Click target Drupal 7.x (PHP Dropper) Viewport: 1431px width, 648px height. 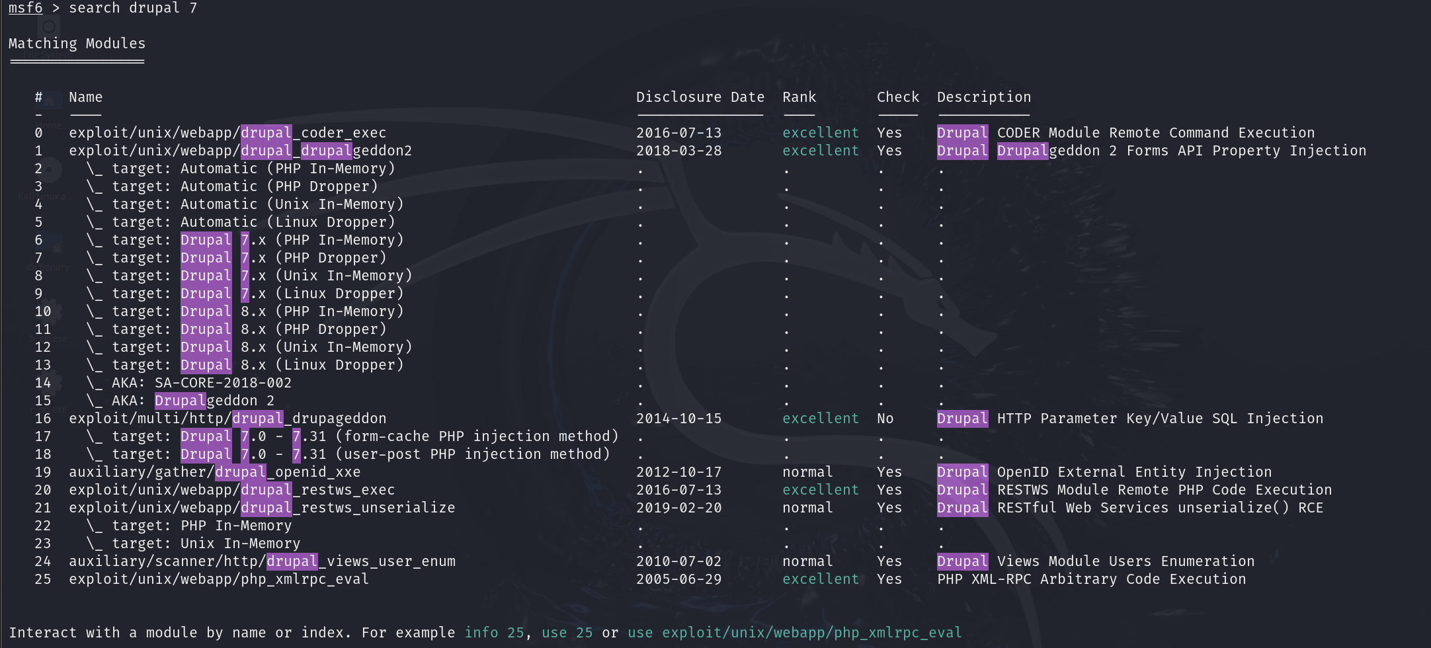pos(236,258)
